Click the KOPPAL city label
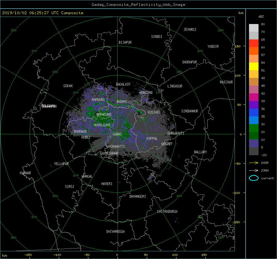The height and width of the screenshot is (259, 277). (152, 139)
